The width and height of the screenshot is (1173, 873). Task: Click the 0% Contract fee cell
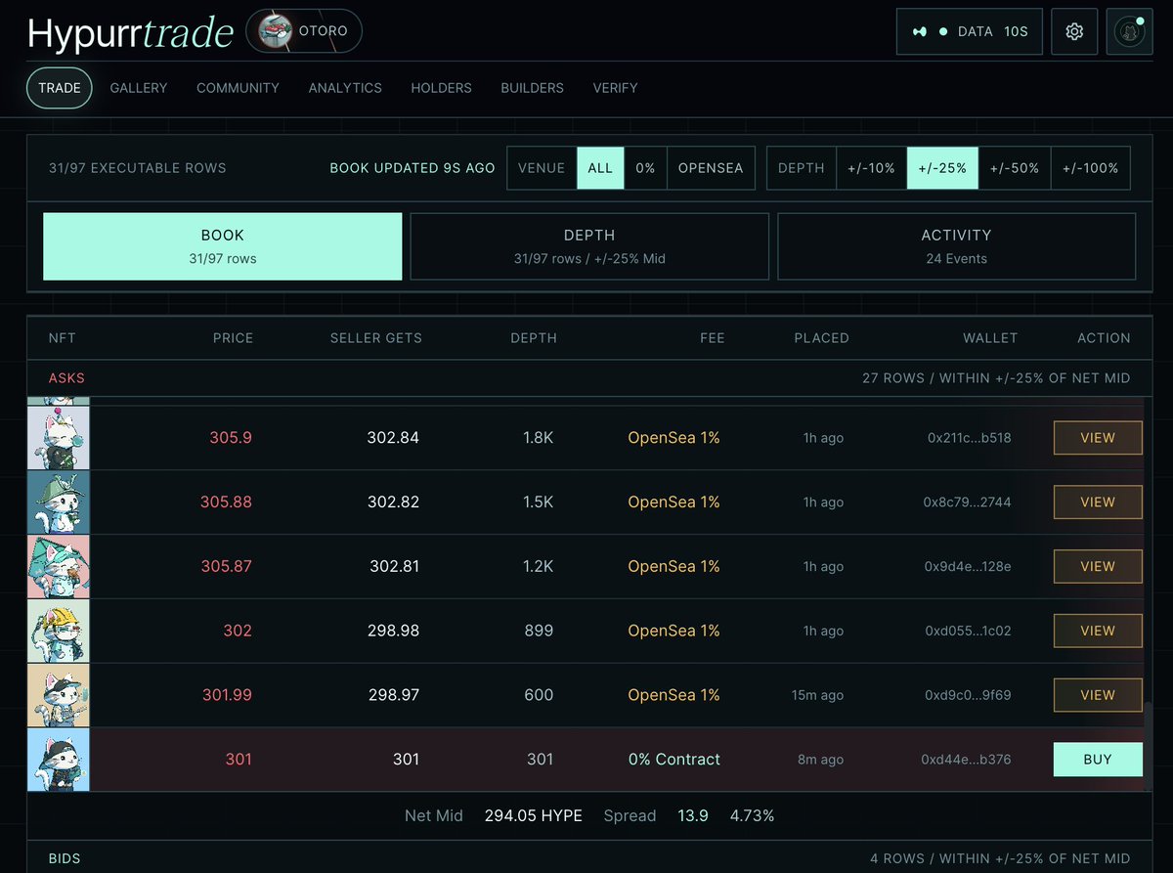pos(674,760)
